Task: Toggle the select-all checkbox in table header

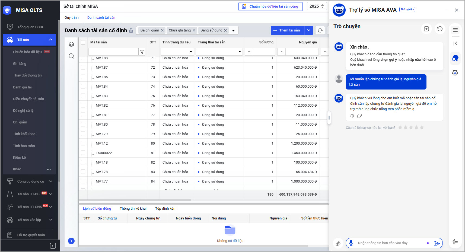Action: [x=83, y=42]
